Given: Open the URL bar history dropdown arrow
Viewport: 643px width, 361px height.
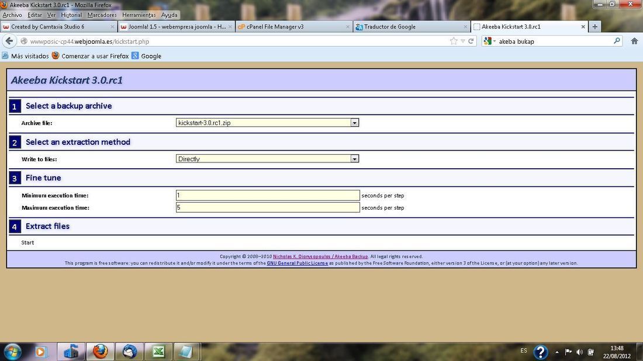Looking at the screenshot, I should click(x=462, y=41).
